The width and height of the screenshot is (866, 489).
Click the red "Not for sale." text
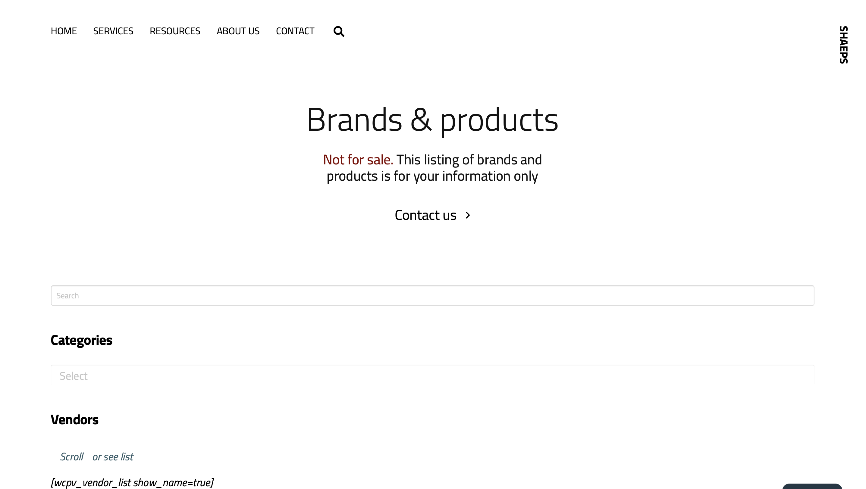[358, 160]
